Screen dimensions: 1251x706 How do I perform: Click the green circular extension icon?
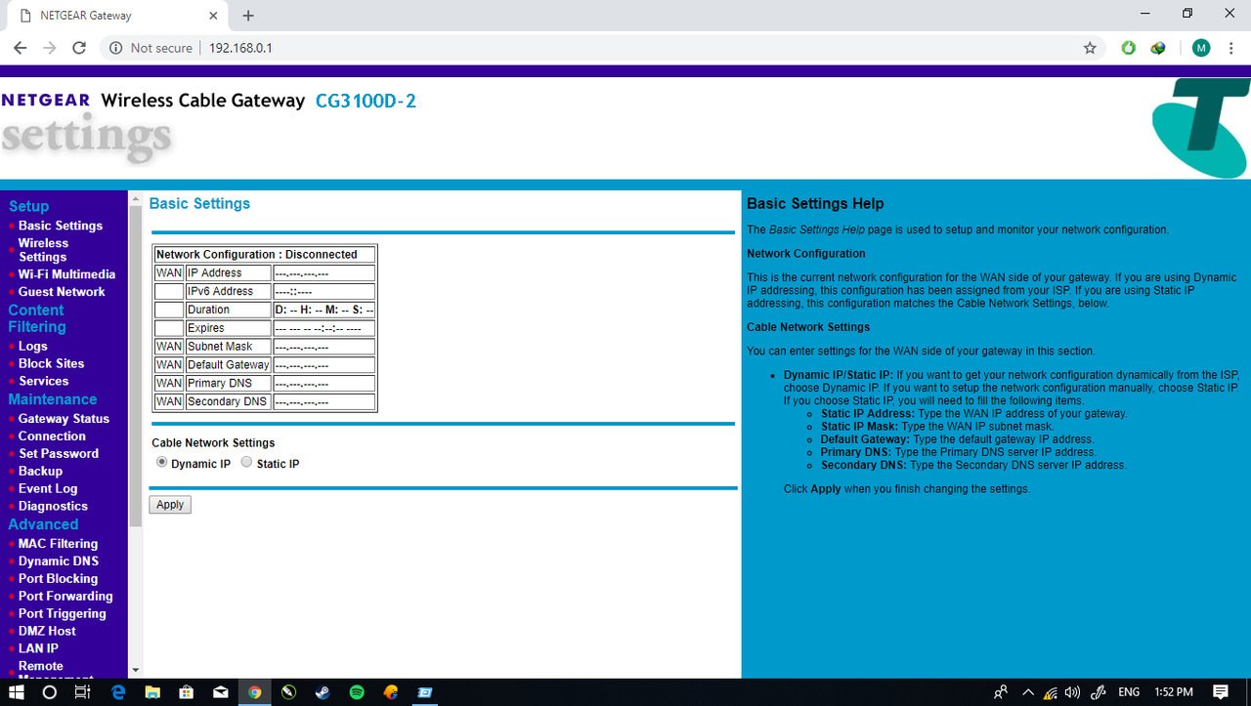pos(1129,48)
